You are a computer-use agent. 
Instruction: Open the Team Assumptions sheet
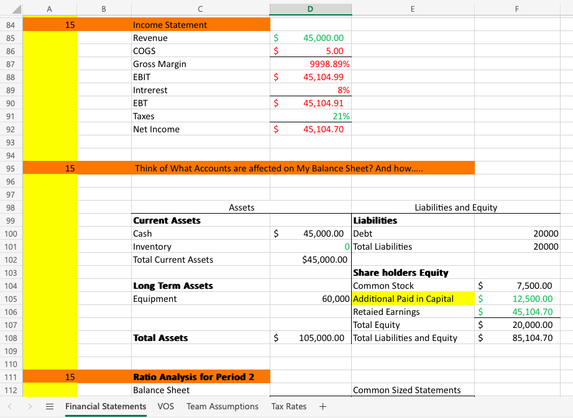[x=222, y=406]
